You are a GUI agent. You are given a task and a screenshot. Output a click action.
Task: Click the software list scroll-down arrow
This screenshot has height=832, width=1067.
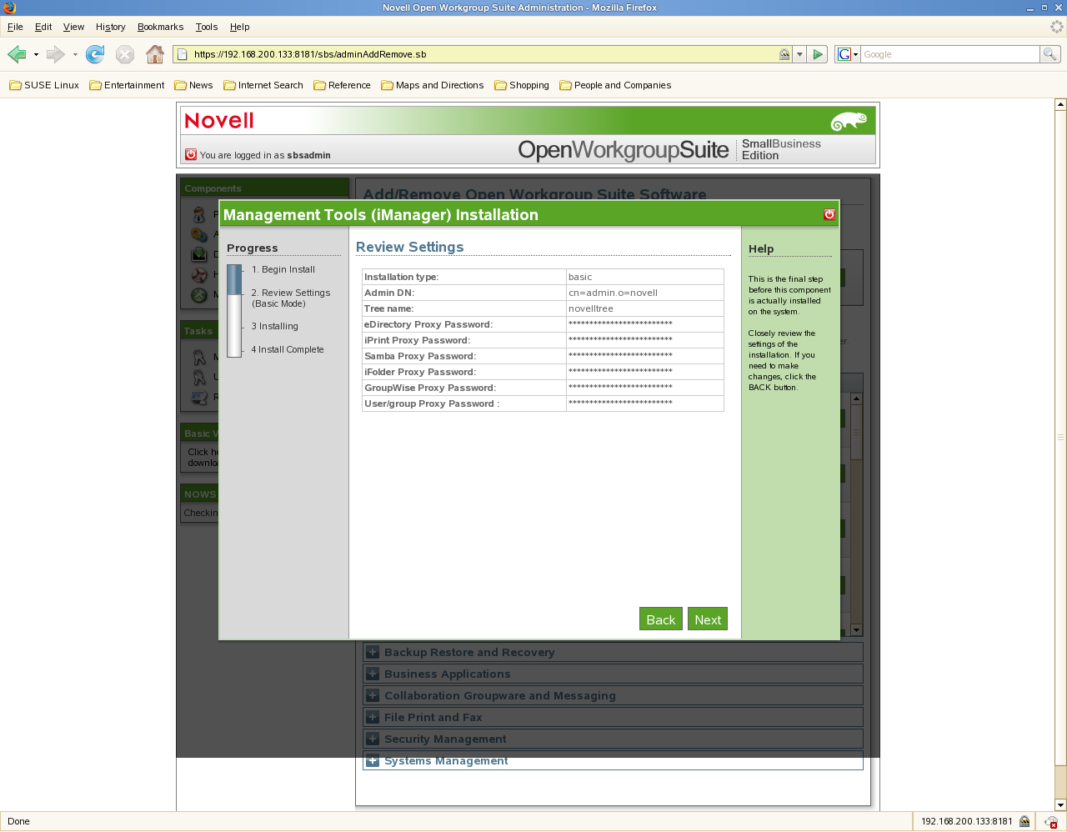(x=856, y=629)
